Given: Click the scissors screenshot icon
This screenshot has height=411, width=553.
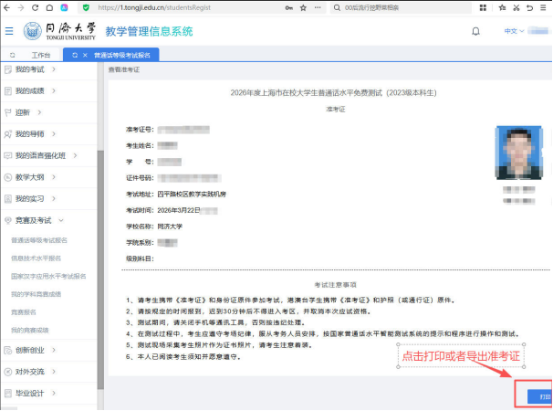Looking at the screenshot, I should pos(516,7).
